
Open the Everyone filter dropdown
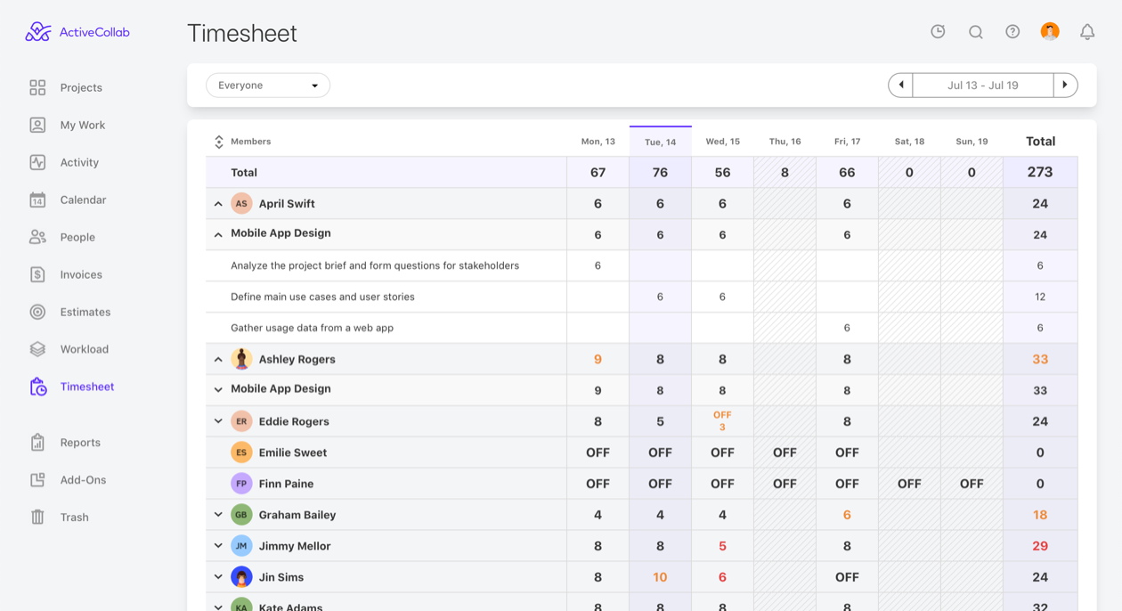click(x=268, y=86)
